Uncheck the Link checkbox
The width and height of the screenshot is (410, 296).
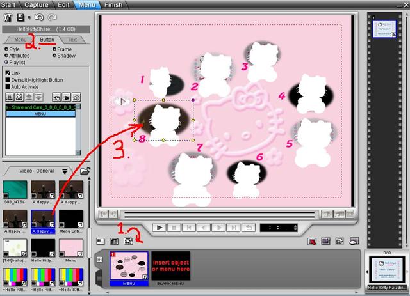8,74
